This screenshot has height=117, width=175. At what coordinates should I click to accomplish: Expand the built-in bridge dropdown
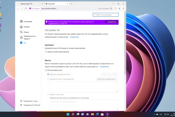click(x=109, y=74)
